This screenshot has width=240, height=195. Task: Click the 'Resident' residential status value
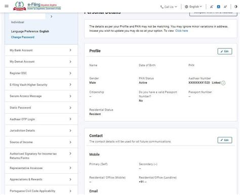tap(95, 114)
